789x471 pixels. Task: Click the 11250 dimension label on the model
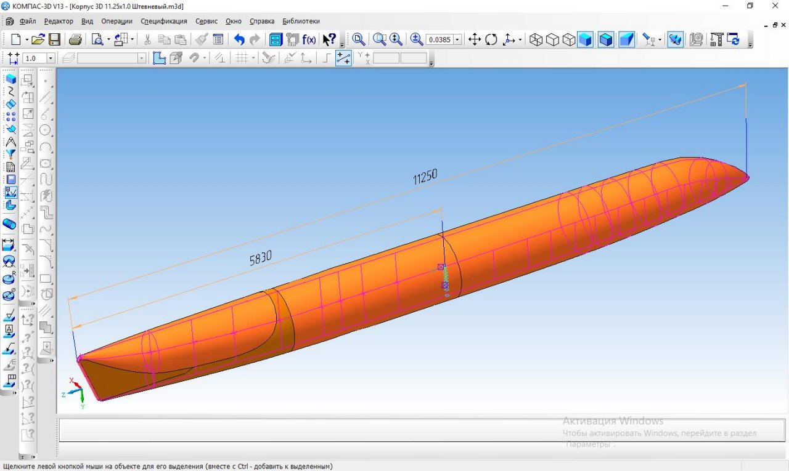point(425,177)
